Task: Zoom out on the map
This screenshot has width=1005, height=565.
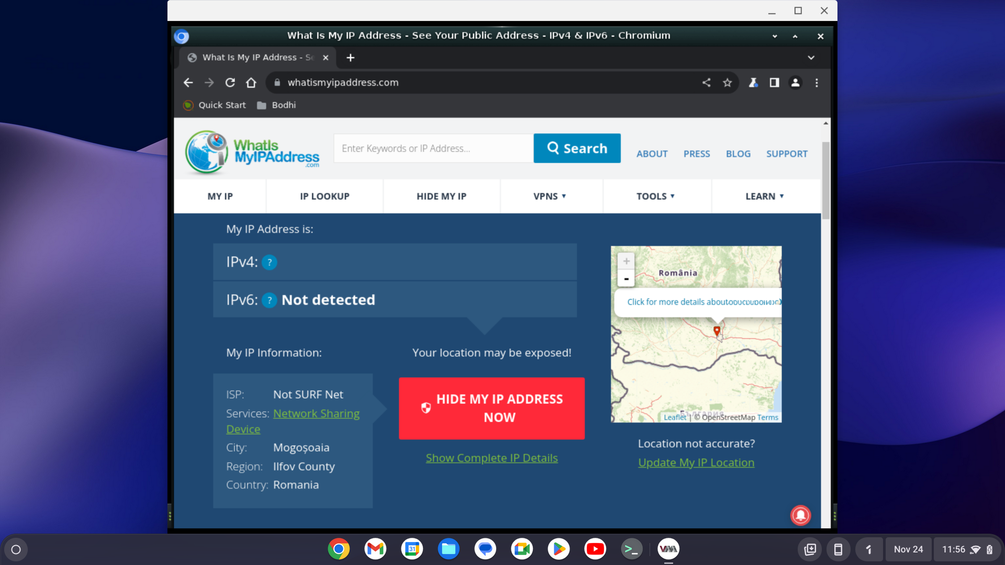Action: 626,278
